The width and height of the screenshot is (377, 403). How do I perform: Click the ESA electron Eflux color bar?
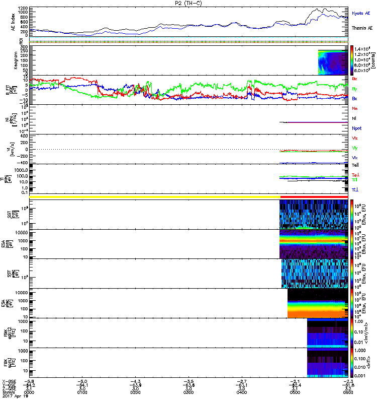351,303
